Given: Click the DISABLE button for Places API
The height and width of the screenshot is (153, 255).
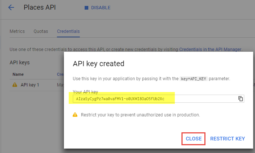Looking at the screenshot, I should (98, 8).
